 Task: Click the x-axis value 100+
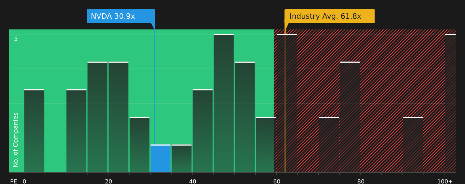point(445,181)
